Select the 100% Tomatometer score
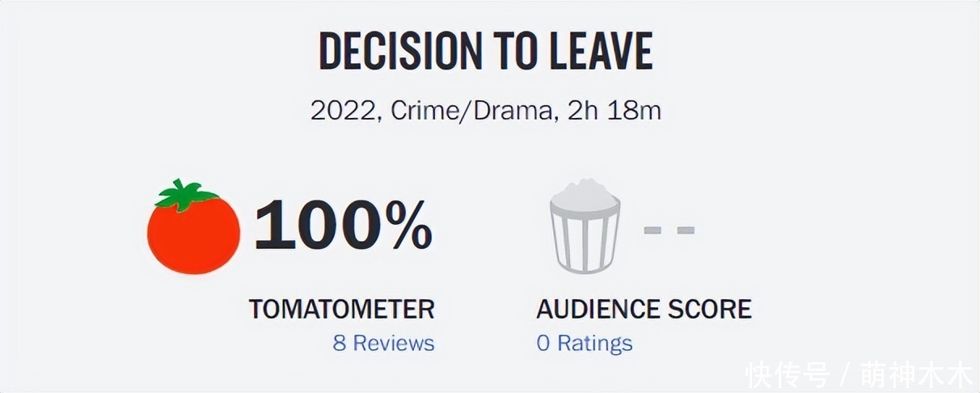The height and width of the screenshot is (393, 980). pyautogui.click(x=343, y=227)
